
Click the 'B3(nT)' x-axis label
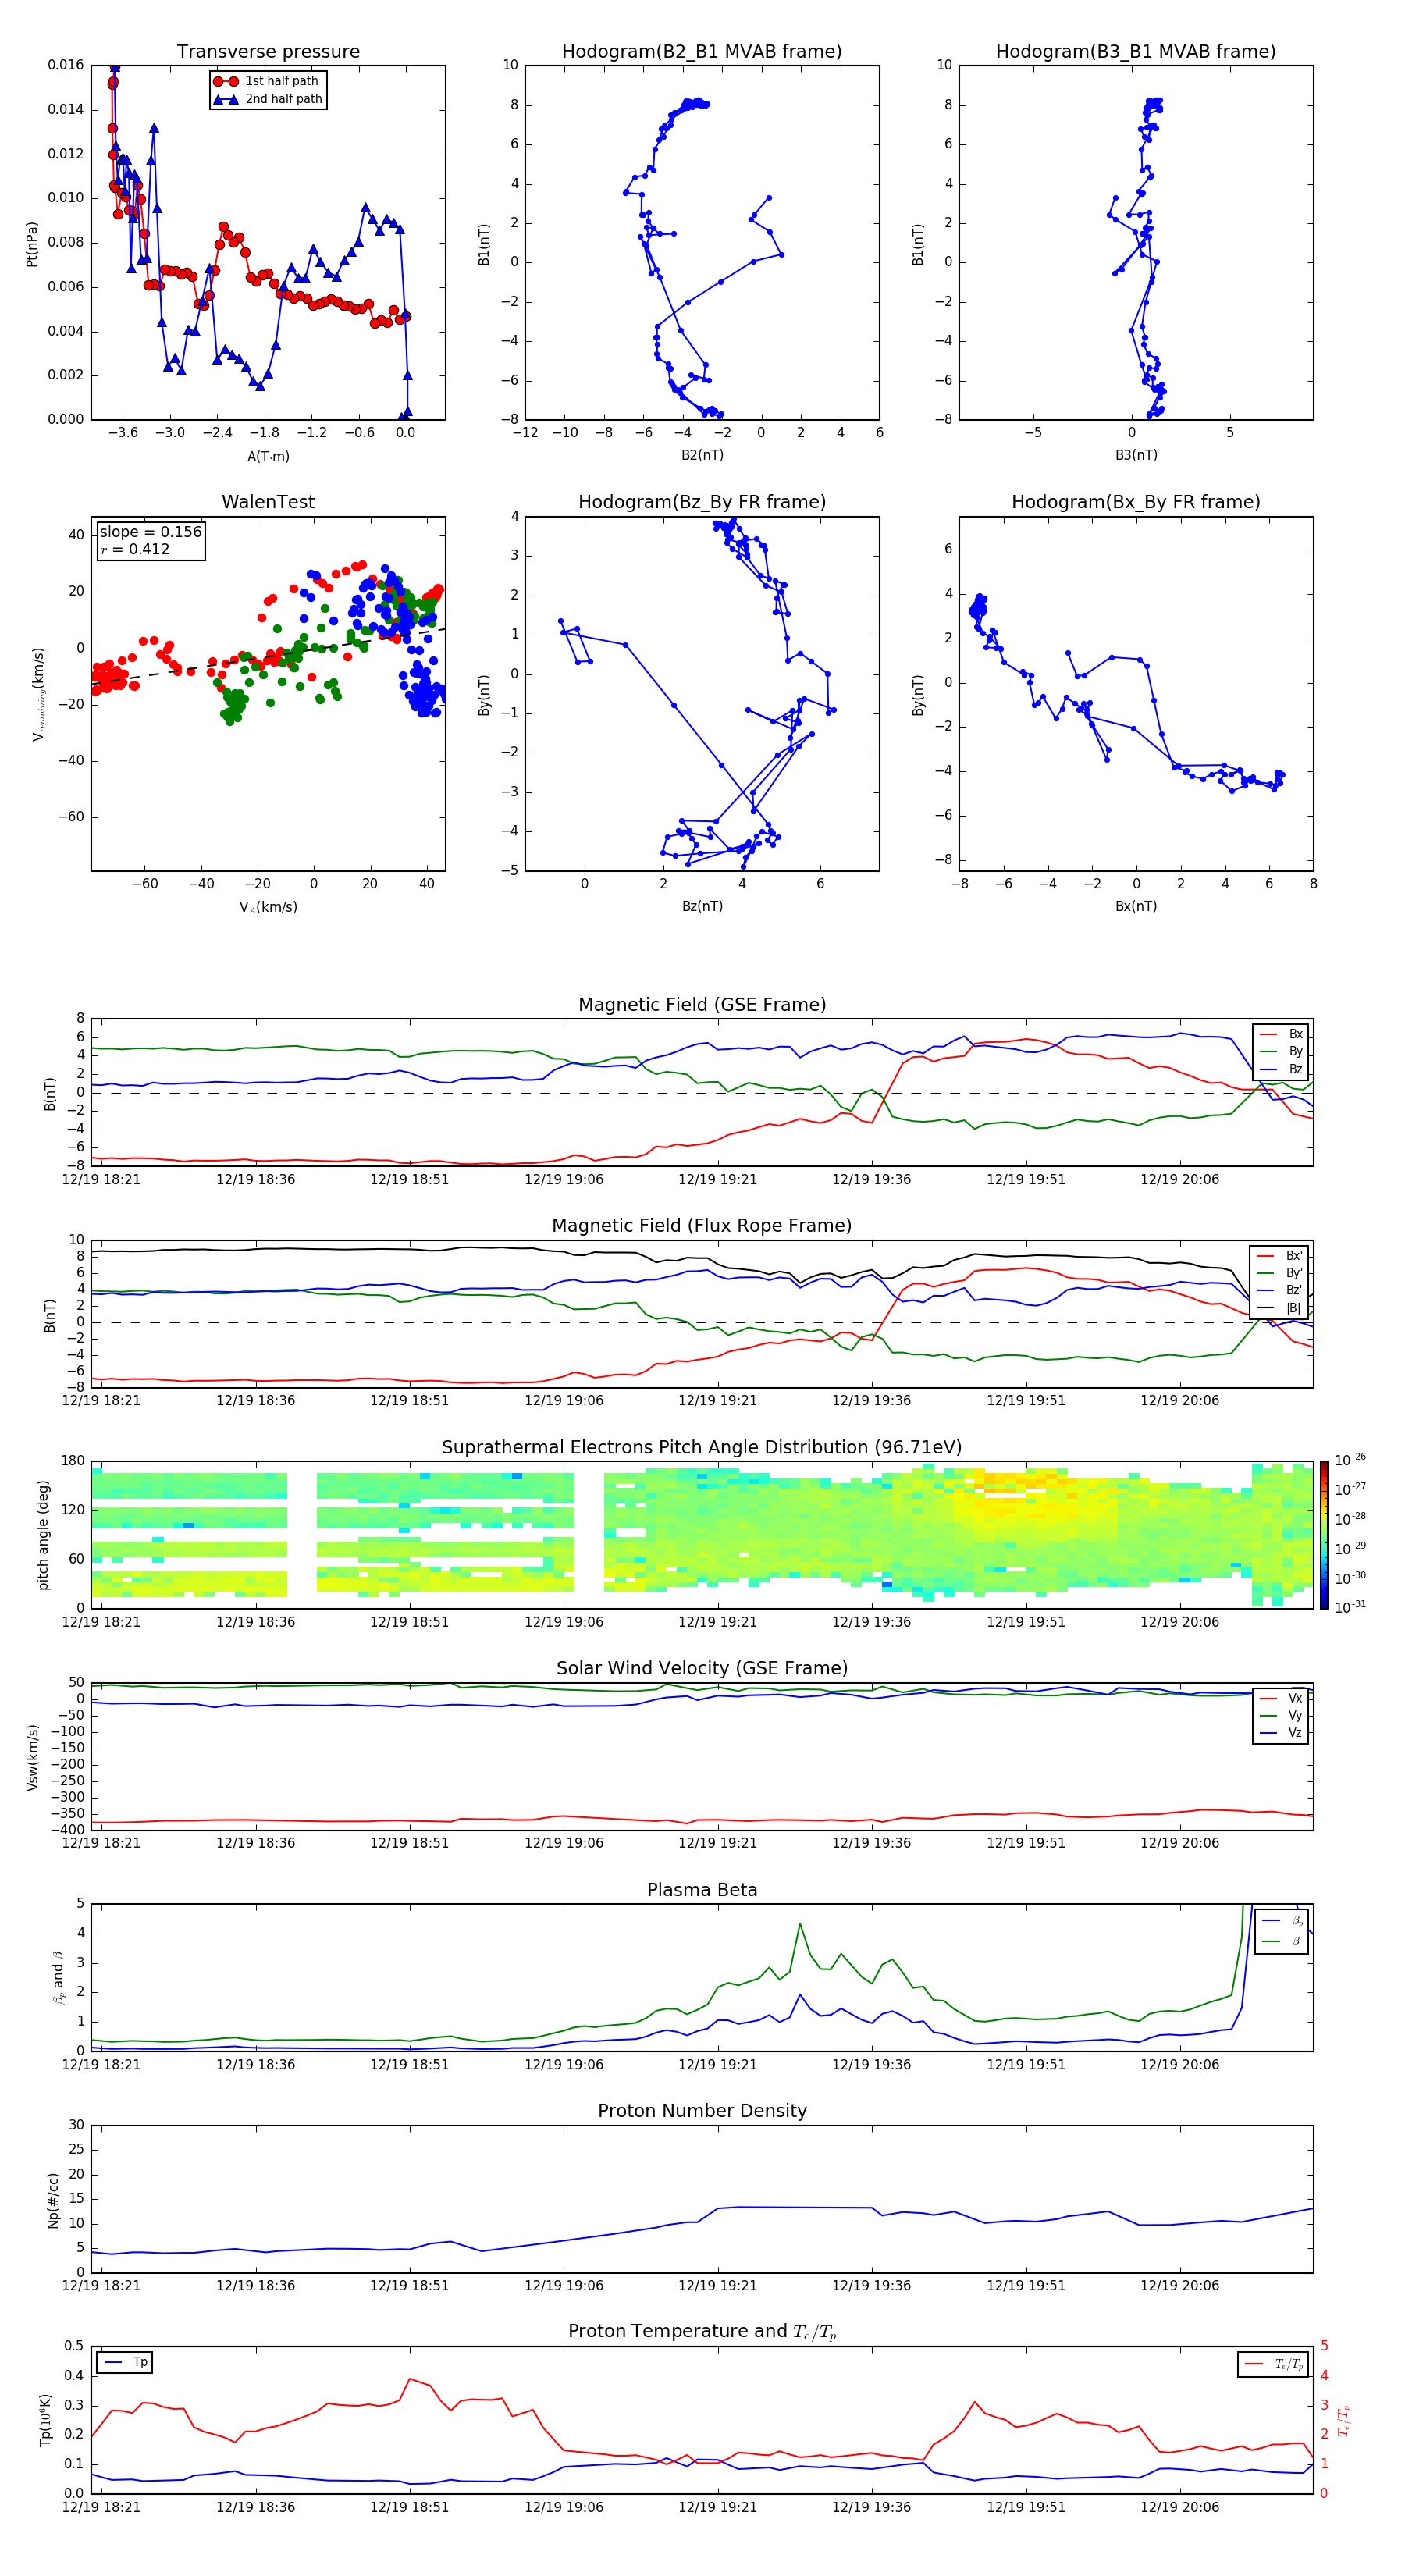[1136, 455]
